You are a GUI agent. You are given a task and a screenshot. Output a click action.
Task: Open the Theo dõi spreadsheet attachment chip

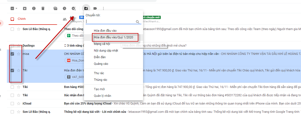pos(74,36)
